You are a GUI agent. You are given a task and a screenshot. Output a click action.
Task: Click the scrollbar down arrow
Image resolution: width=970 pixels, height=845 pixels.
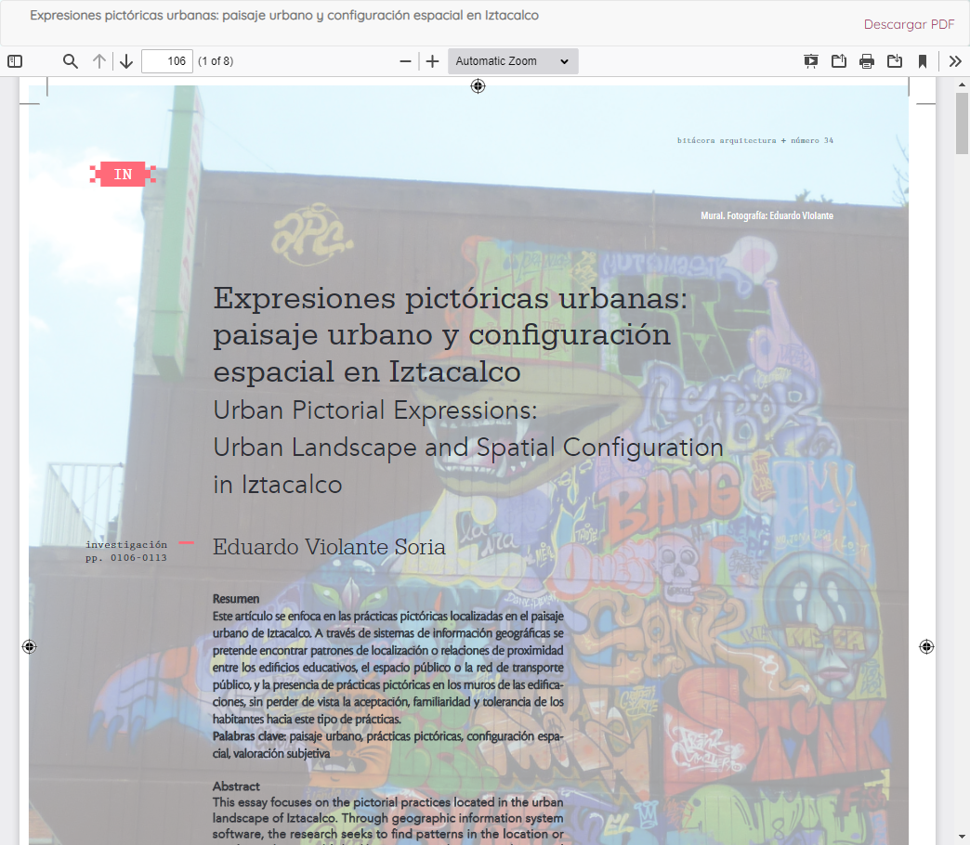962,838
